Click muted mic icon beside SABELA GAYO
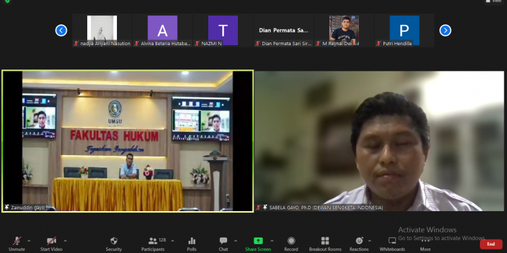This screenshot has height=253, width=507. pyautogui.click(x=259, y=208)
